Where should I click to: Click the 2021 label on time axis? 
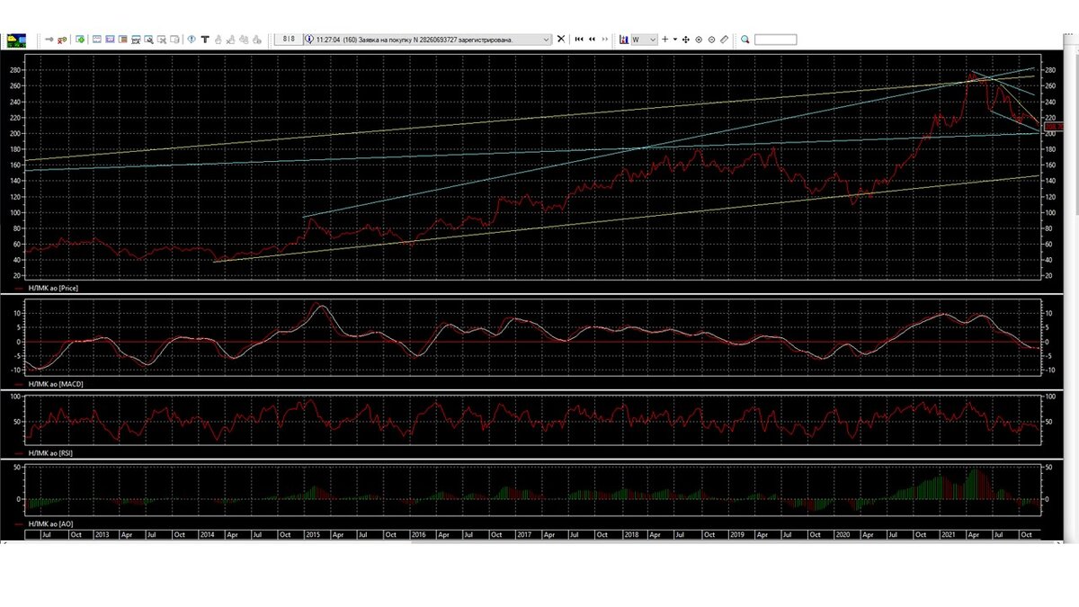point(948,534)
